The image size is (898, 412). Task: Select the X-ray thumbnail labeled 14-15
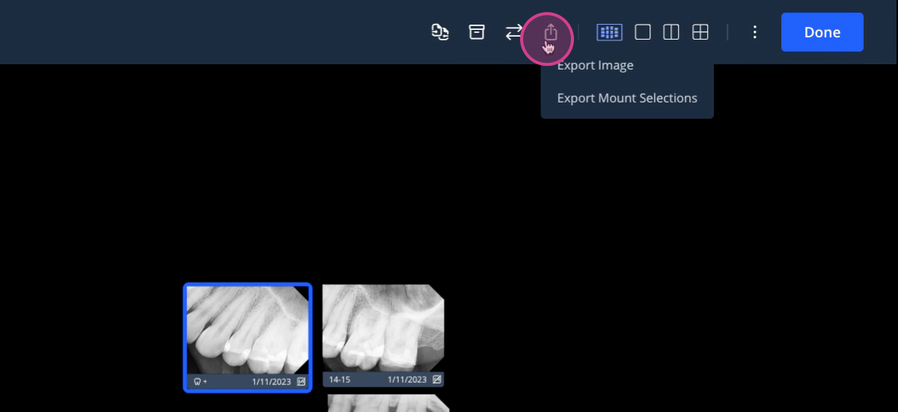point(383,335)
